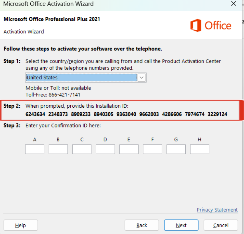Click the 'Mobile or Toll: not available' text
The height and width of the screenshot is (234, 244).
pyautogui.click(x=58, y=88)
